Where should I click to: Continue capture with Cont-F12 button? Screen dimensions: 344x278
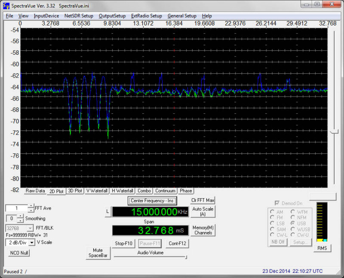coord(177,244)
